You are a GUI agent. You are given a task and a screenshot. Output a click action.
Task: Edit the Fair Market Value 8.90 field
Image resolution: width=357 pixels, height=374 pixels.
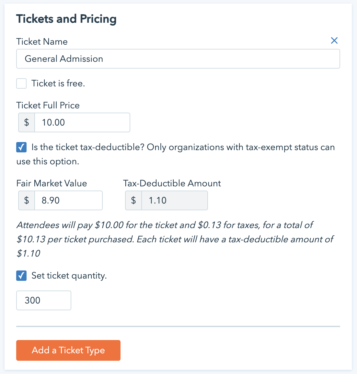click(x=68, y=200)
